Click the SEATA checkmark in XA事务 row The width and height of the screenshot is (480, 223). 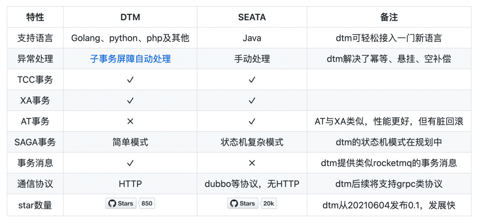252,100
